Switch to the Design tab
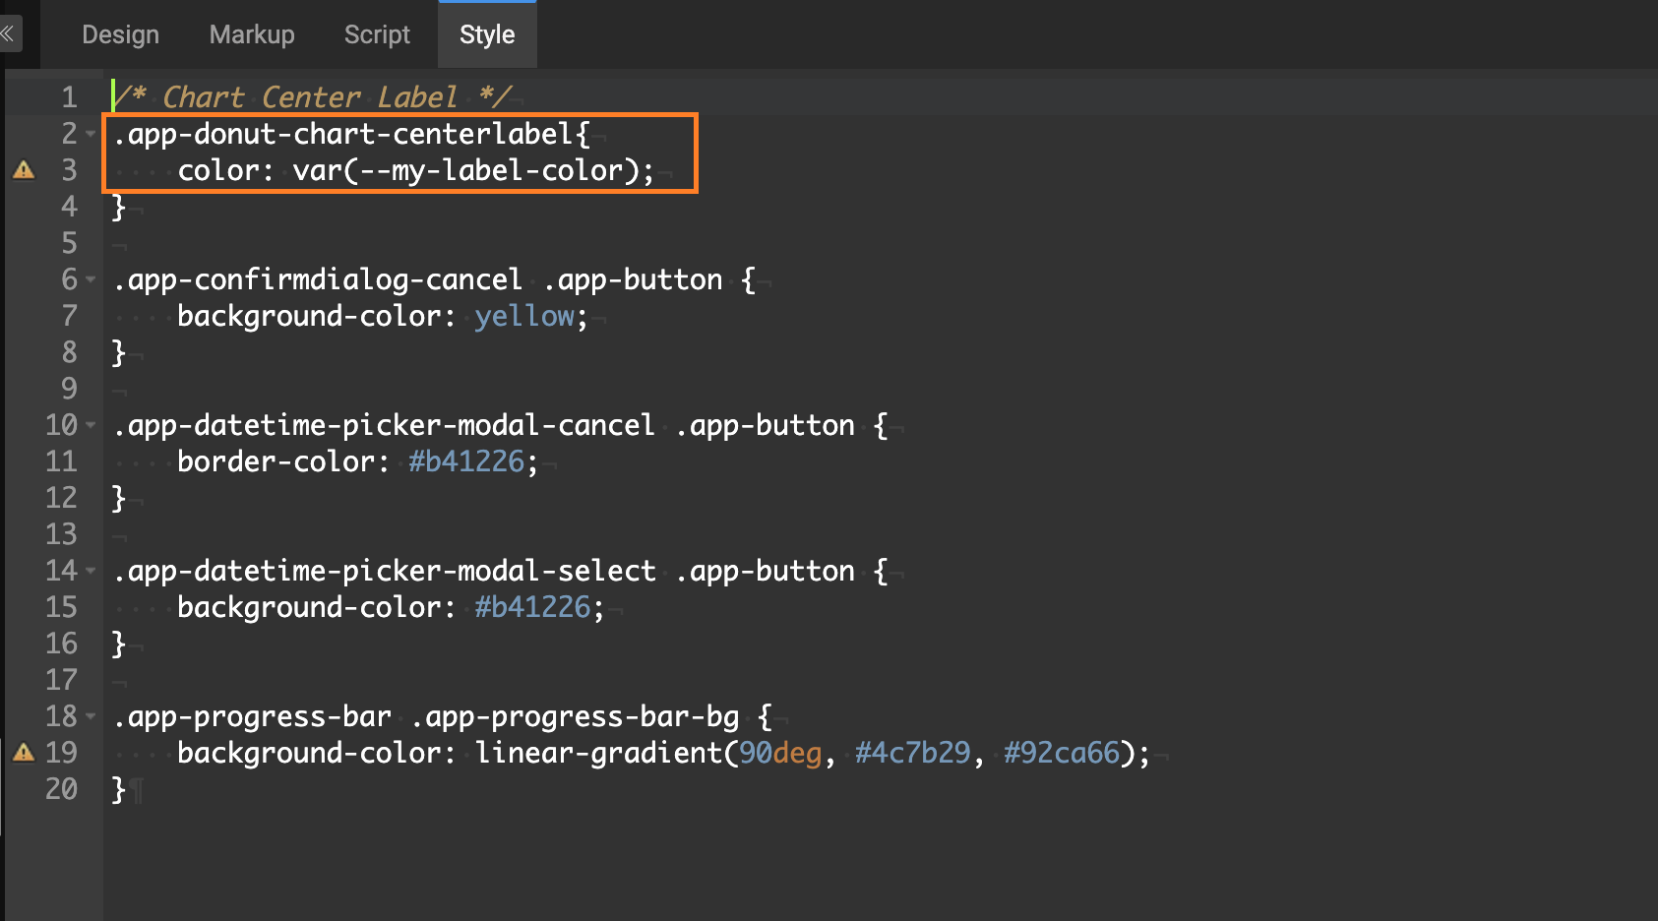The height and width of the screenshot is (921, 1658). pos(120,33)
